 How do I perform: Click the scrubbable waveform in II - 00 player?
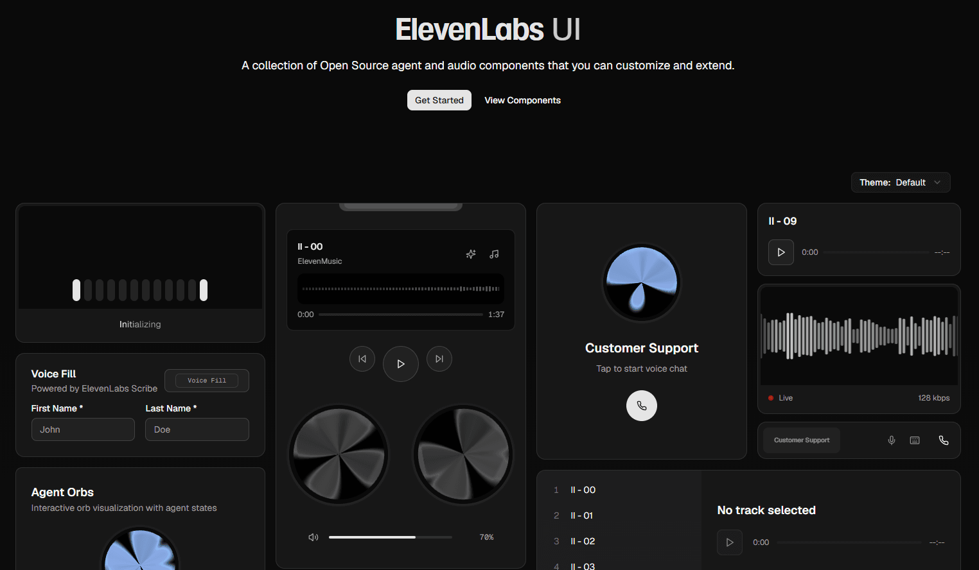pyautogui.click(x=401, y=289)
